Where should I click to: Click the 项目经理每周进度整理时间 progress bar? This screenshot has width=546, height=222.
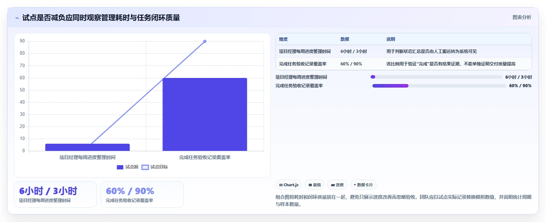click(436, 77)
